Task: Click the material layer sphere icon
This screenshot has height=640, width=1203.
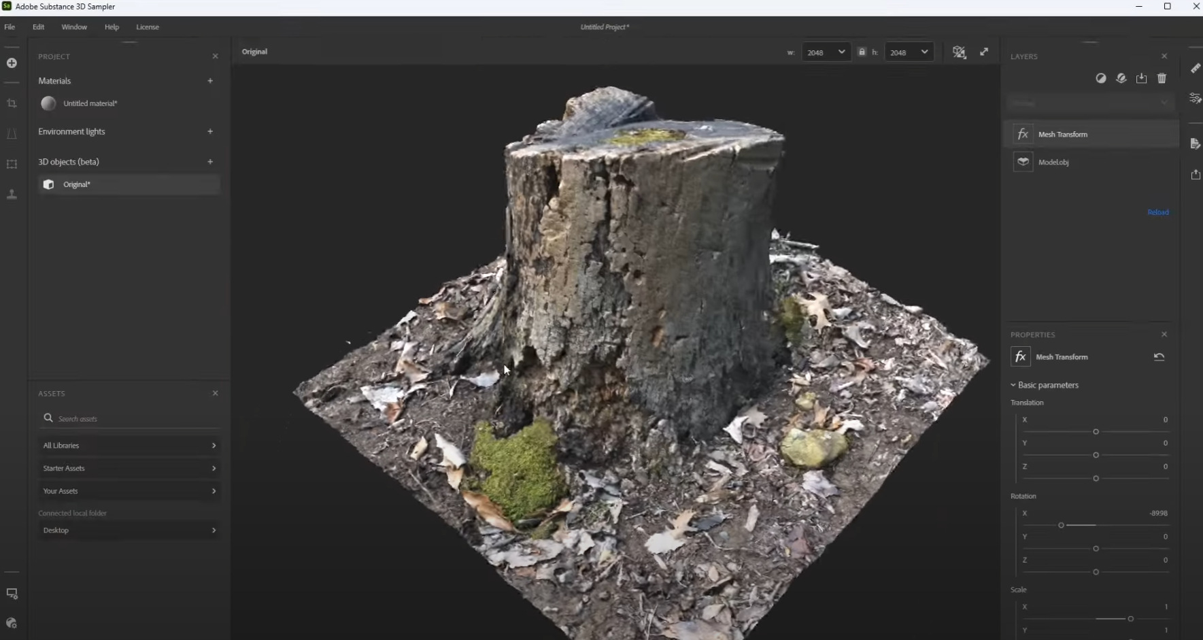Action: [x=1121, y=79]
